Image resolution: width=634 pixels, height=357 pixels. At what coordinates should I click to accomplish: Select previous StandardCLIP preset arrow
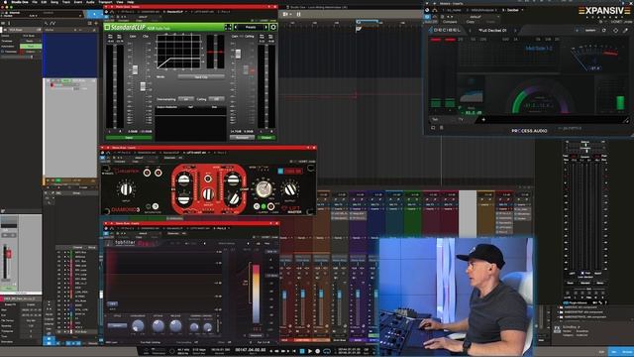(236, 27)
